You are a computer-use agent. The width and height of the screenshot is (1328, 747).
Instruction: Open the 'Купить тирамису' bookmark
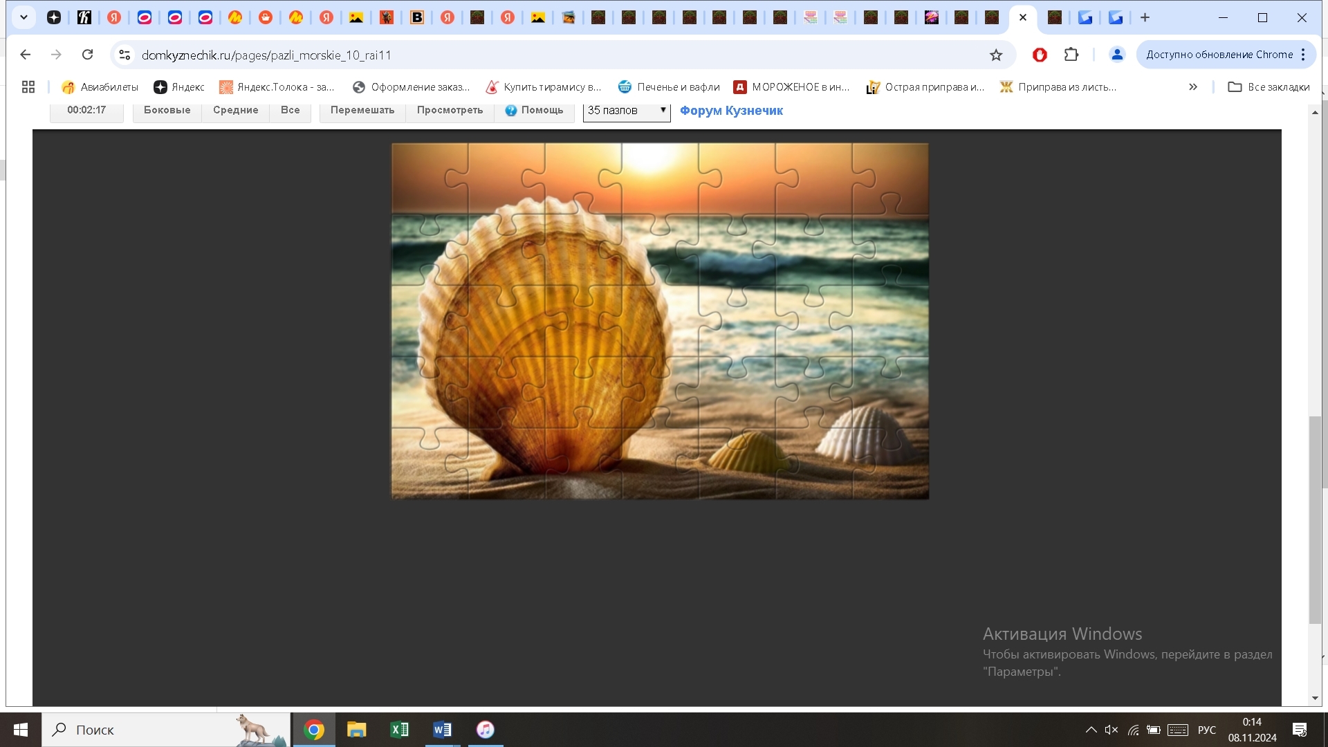[544, 87]
